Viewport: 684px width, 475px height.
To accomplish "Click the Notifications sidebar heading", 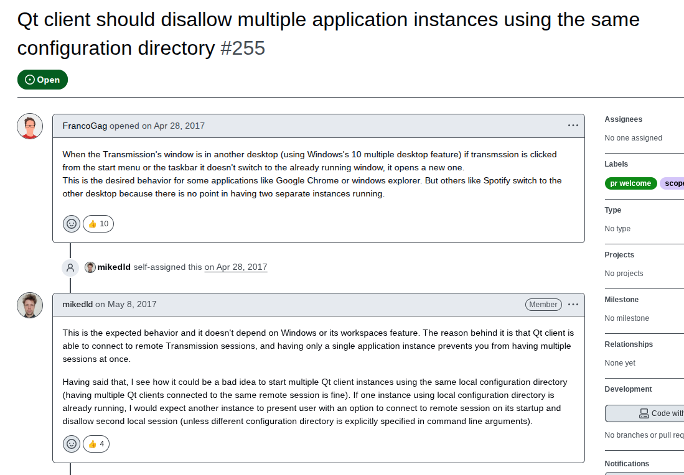I will pyautogui.click(x=627, y=464).
